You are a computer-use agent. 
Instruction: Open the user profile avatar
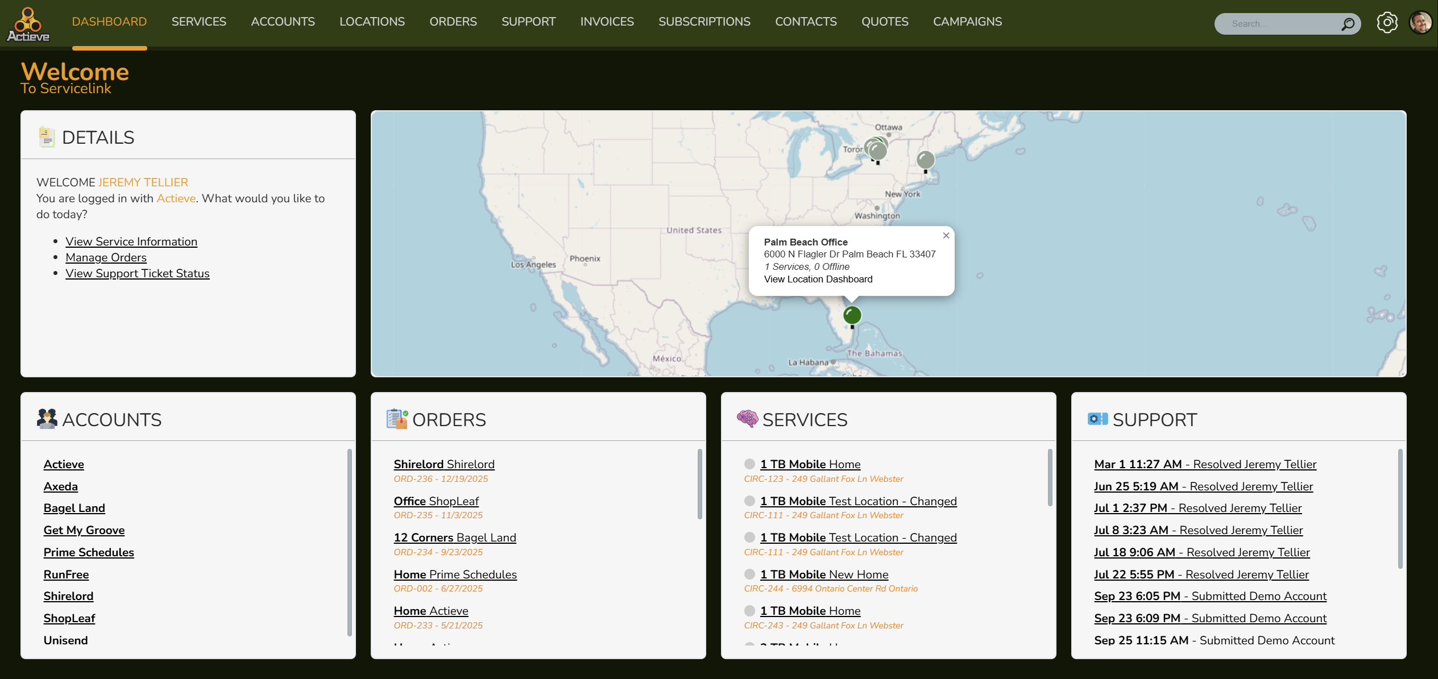coord(1420,23)
